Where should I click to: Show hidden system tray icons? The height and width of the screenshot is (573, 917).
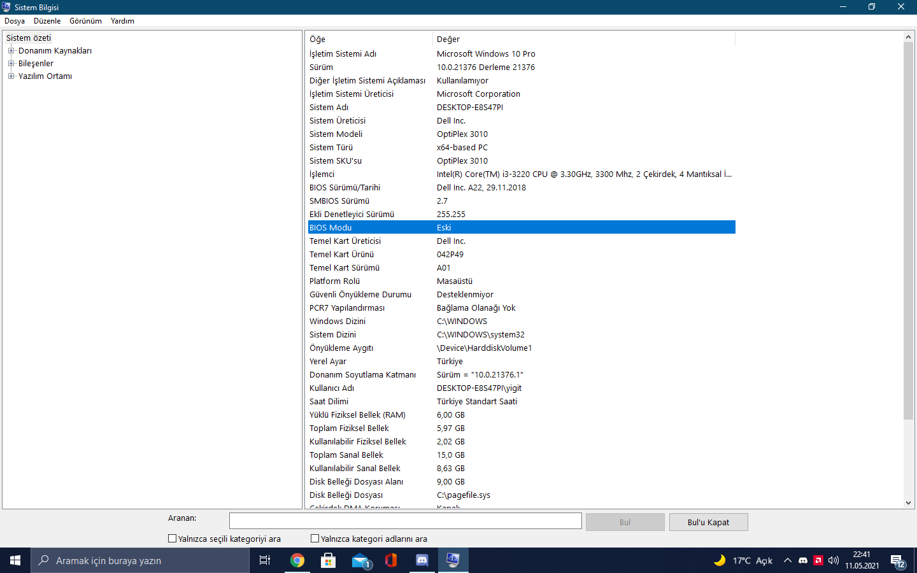coord(788,560)
